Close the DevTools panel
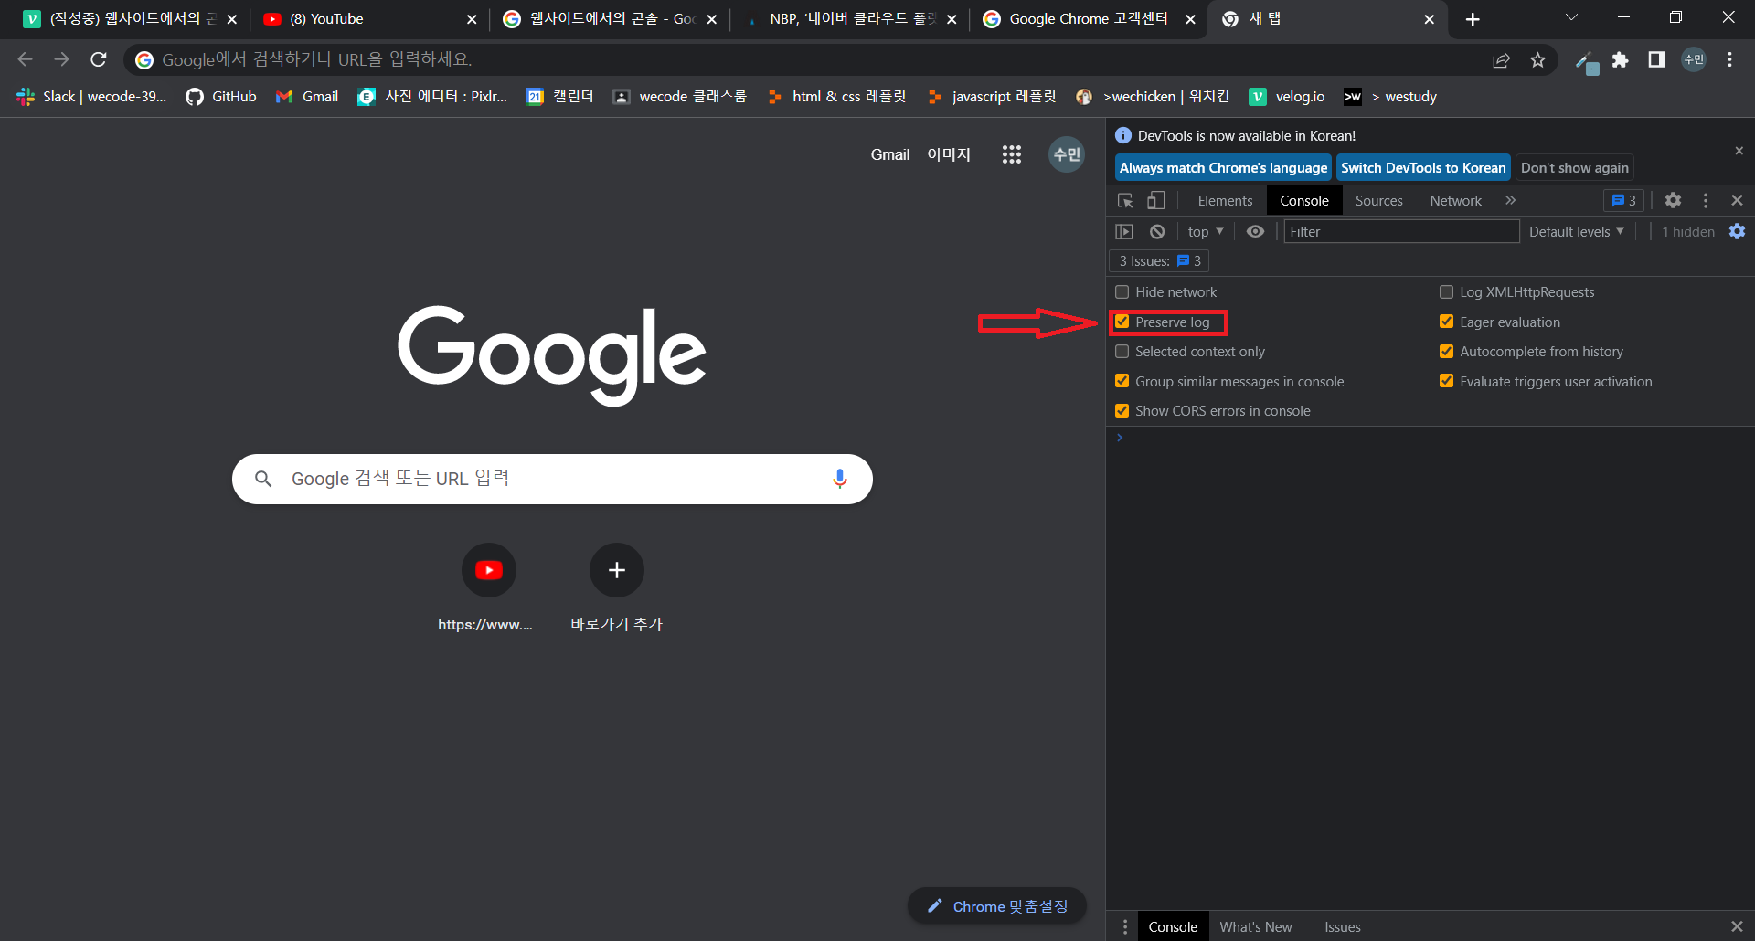This screenshot has height=941, width=1755. (x=1737, y=201)
